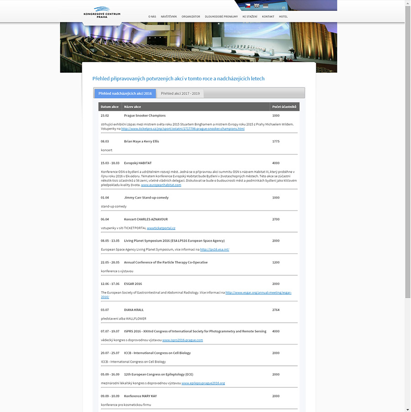Choose the striped flag after the UK flag
411x412 pixels.
click(265, 5)
